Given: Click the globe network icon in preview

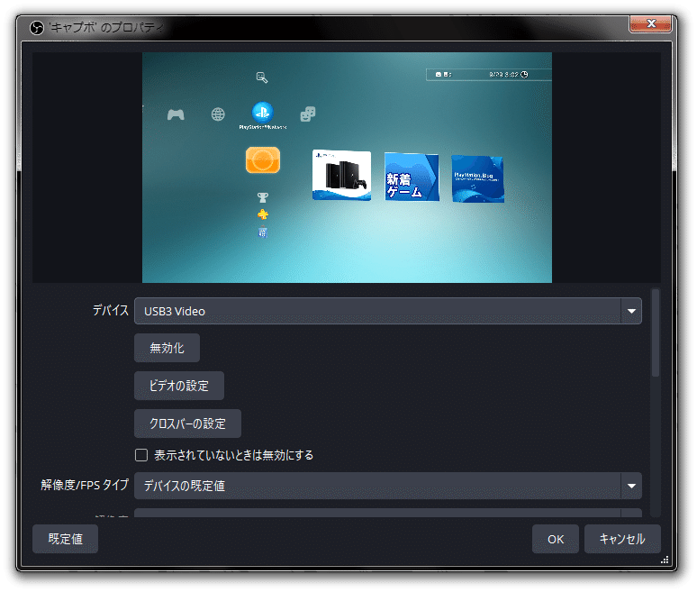Looking at the screenshot, I should 218,114.
